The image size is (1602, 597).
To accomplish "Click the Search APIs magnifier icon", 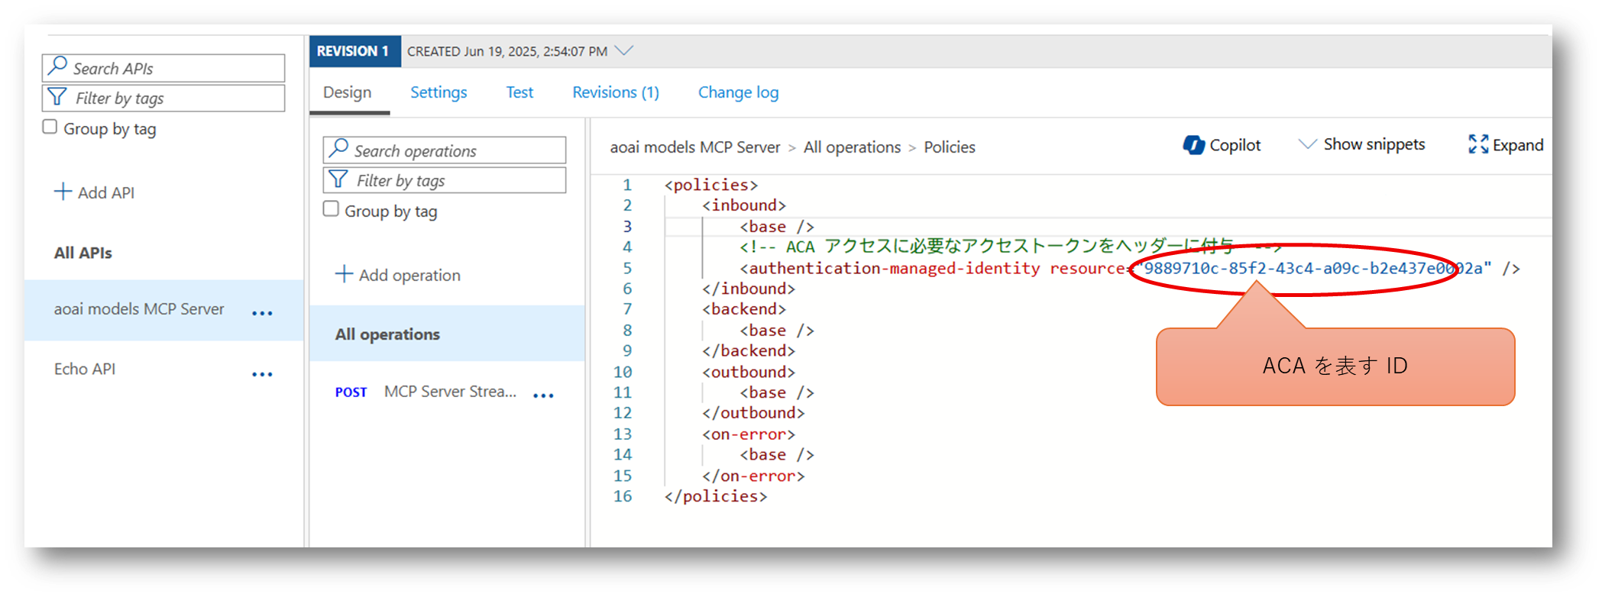I will (x=58, y=66).
